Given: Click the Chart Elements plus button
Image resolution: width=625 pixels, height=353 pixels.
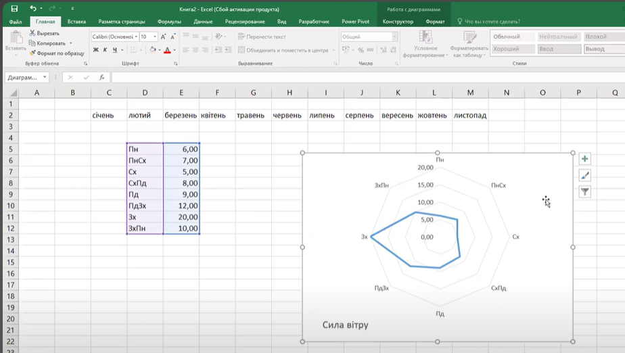Looking at the screenshot, I should [584, 158].
